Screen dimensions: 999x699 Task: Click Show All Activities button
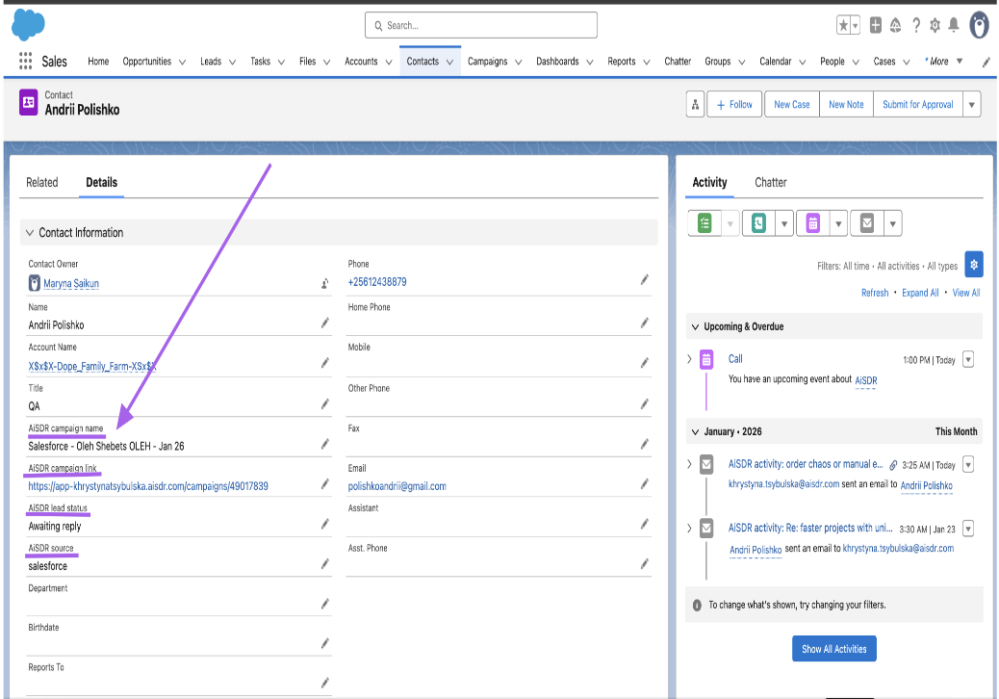click(x=834, y=649)
